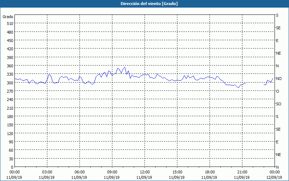Click the 510 value on the y-axis
Image resolution: width=289 pixels, height=181 pixels.
click(x=10, y=24)
